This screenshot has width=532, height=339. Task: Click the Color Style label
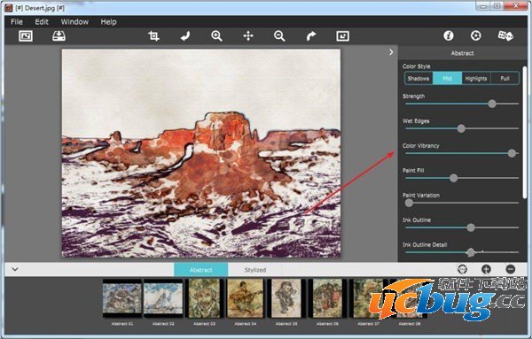click(417, 66)
